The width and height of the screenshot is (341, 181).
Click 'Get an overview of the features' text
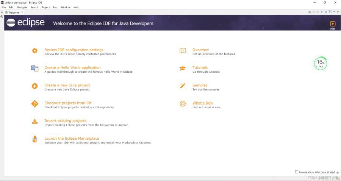214,54
